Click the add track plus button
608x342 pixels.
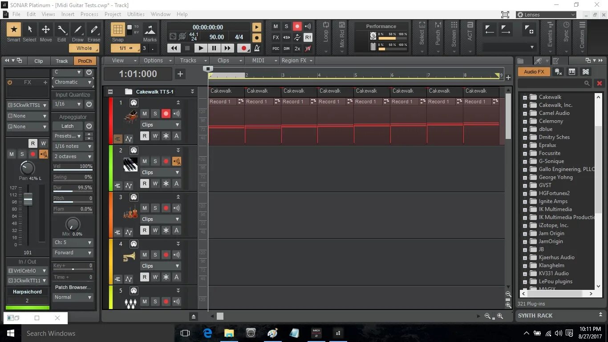[180, 74]
